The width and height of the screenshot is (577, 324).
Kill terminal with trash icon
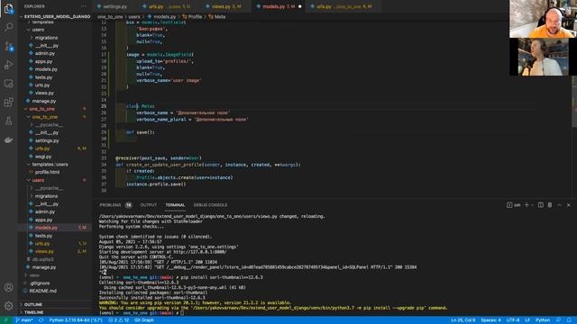point(550,205)
